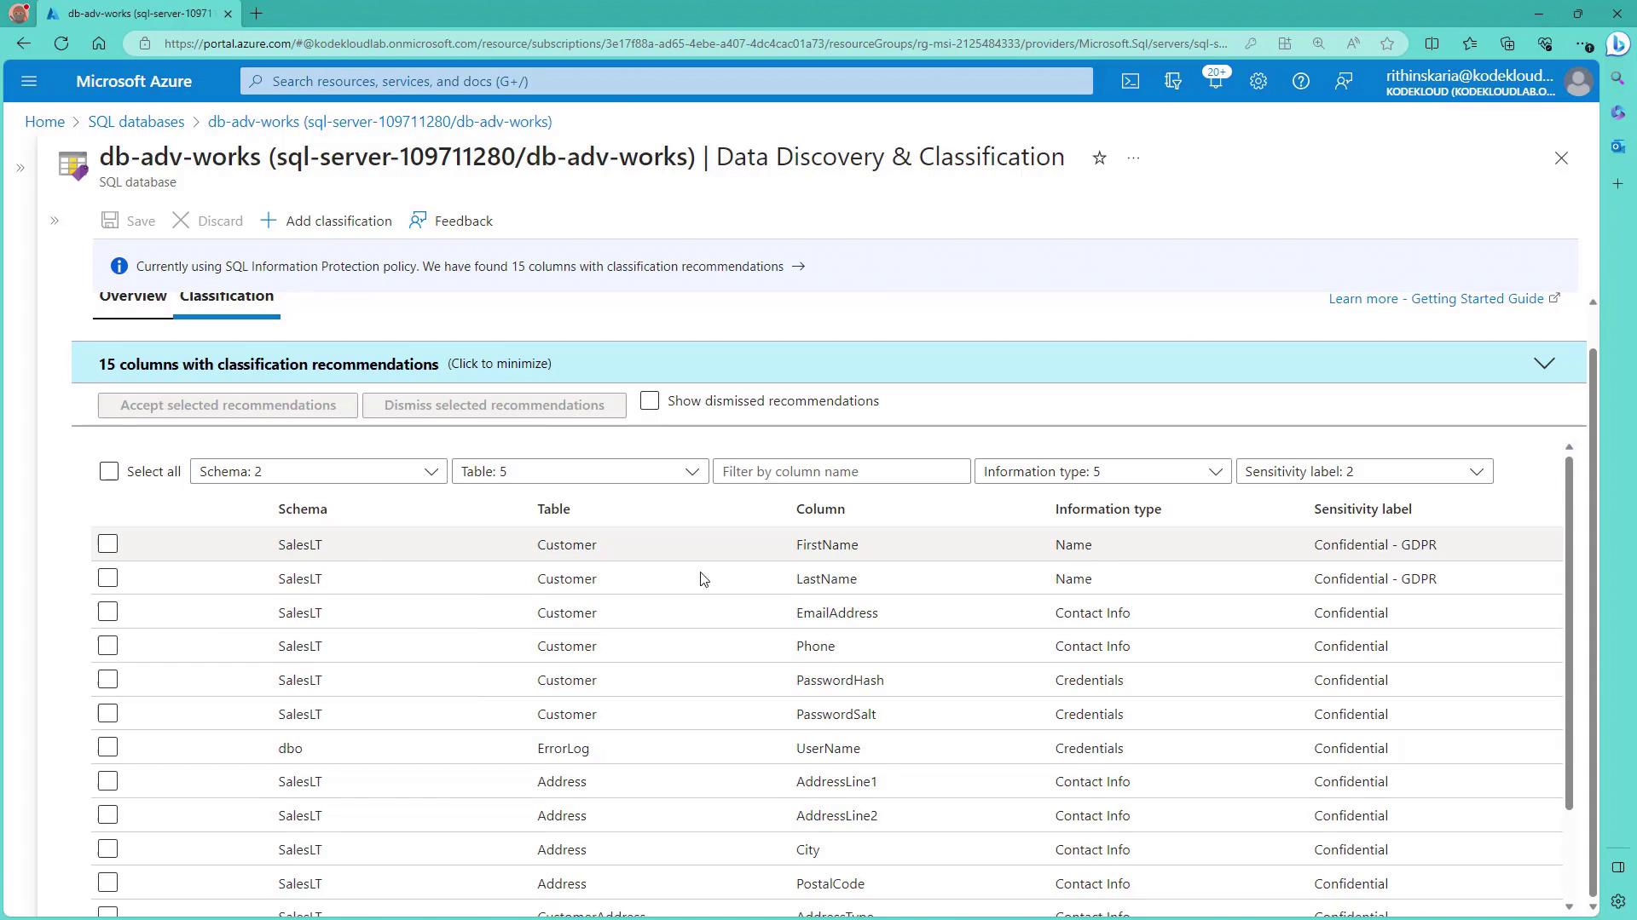Expand the collapsed resource menu chevrons
This screenshot has width=1637, height=920.
[x=55, y=221]
